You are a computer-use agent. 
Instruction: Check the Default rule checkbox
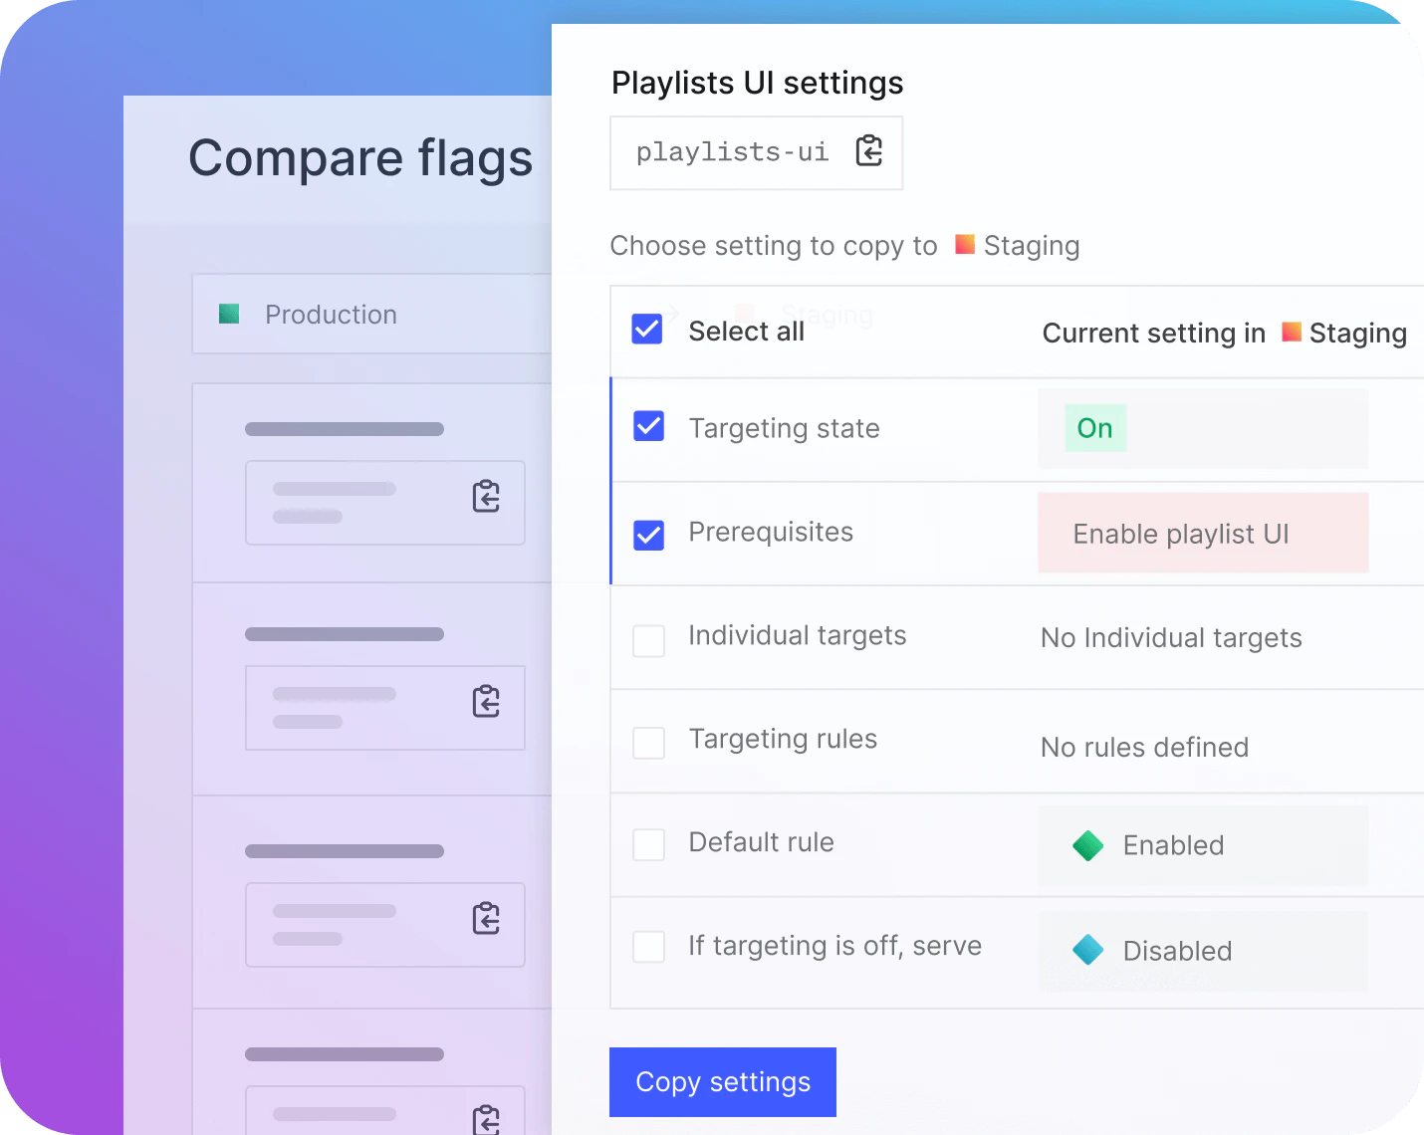point(647,845)
